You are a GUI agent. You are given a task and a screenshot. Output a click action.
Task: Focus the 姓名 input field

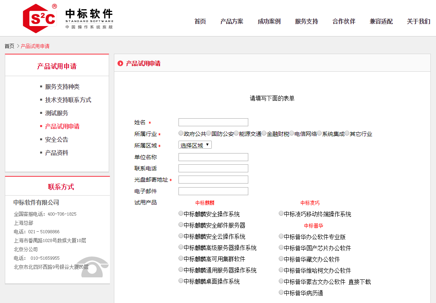(213, 122)
